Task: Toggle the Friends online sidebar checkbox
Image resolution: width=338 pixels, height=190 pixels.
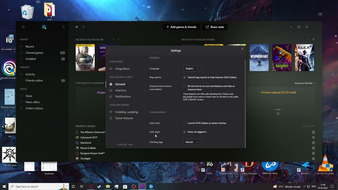Action: (x=21, y=80)
